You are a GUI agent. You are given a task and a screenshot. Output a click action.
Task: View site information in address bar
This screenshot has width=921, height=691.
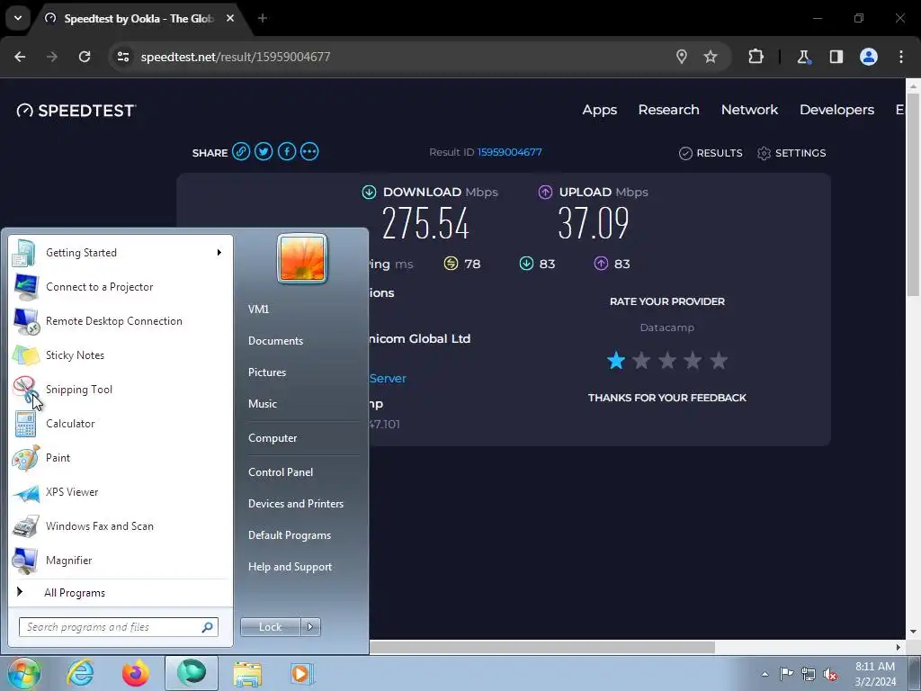pyautogui.click(x=122, y=57)
